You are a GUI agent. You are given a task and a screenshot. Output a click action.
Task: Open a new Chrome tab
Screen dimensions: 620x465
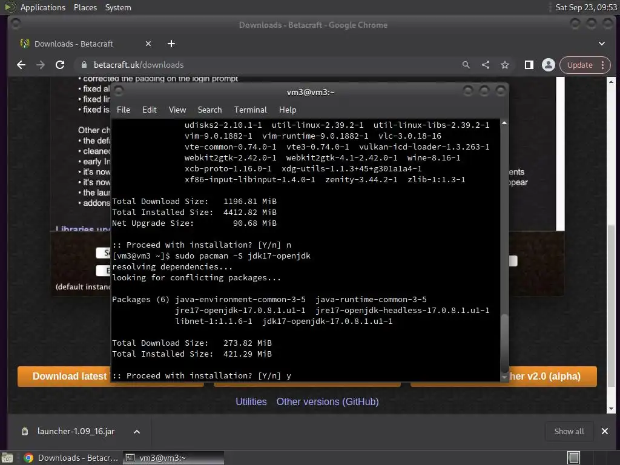click(171, 44)
